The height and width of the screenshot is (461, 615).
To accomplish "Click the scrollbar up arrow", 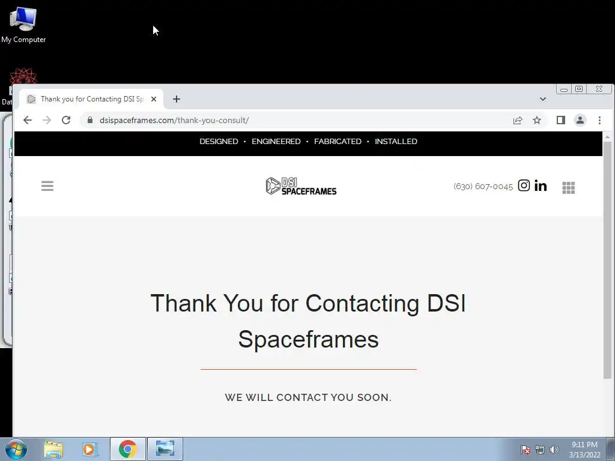I will pyautogui.click(x=607, y=137).
